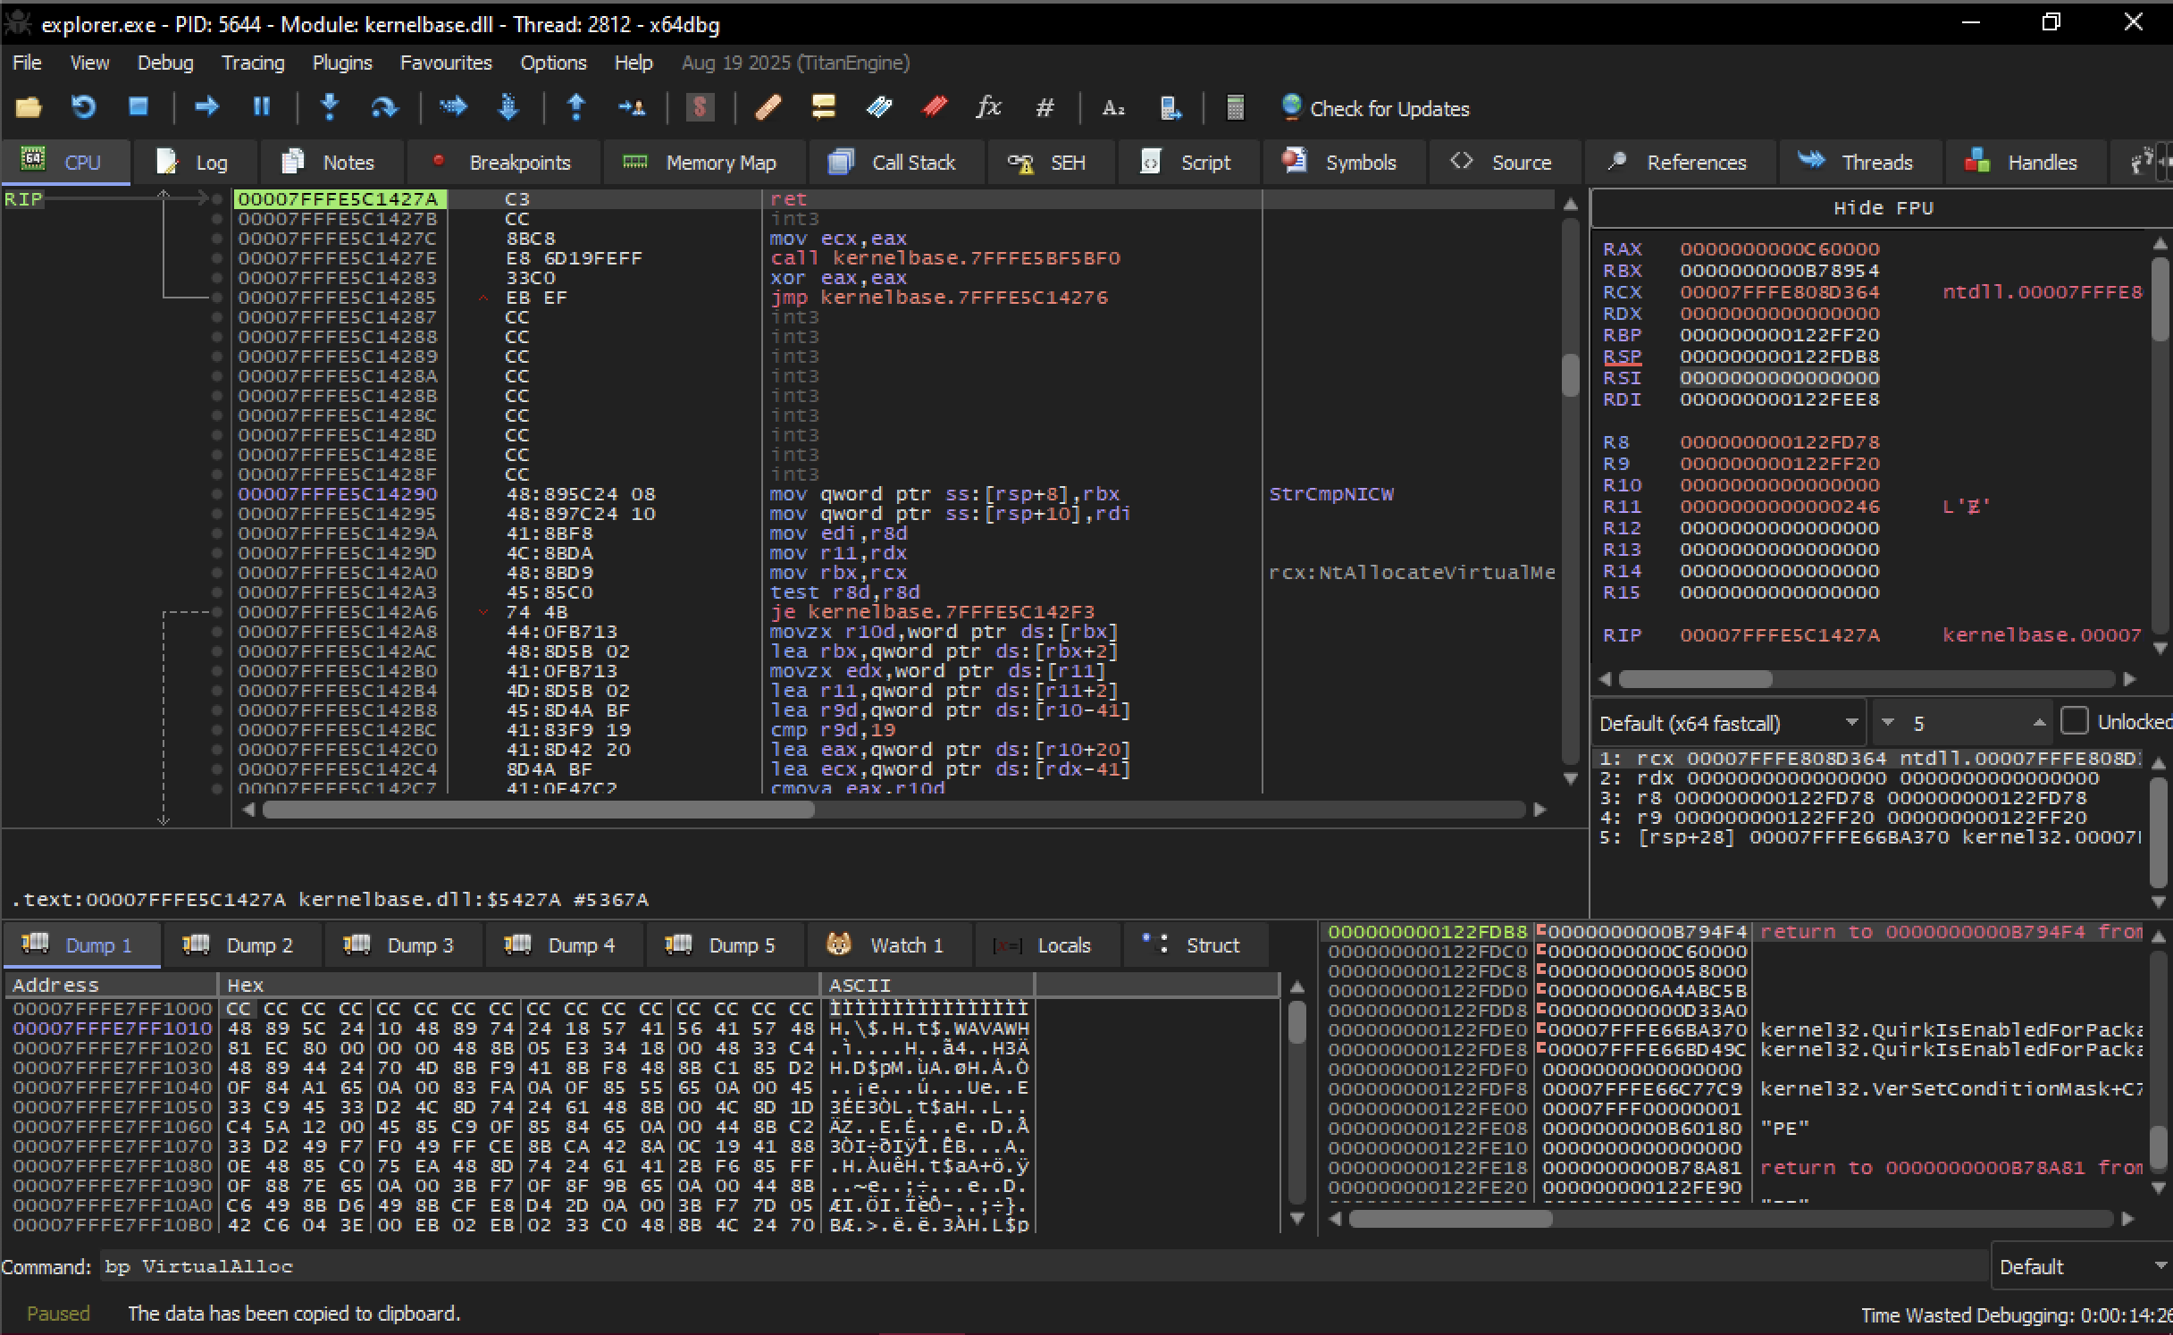This screenshot has height=1335, width=2173.
Task: Switch to the Breakpoints tab
Action: (x=503, y=162)
